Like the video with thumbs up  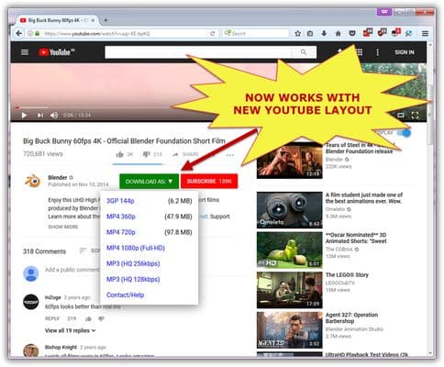tap(119, 154)
